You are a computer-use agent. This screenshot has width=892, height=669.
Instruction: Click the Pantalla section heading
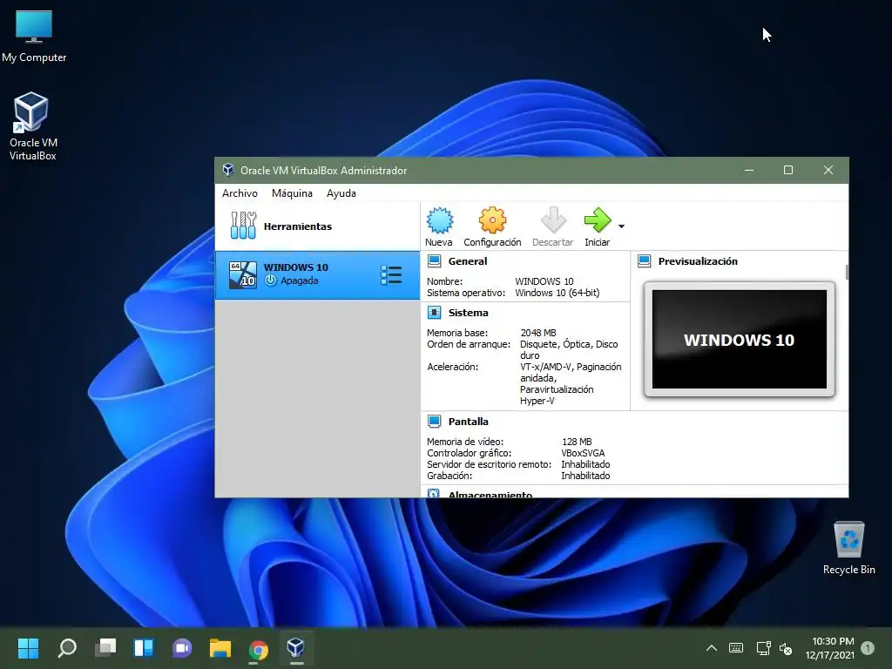pos(468,422)
